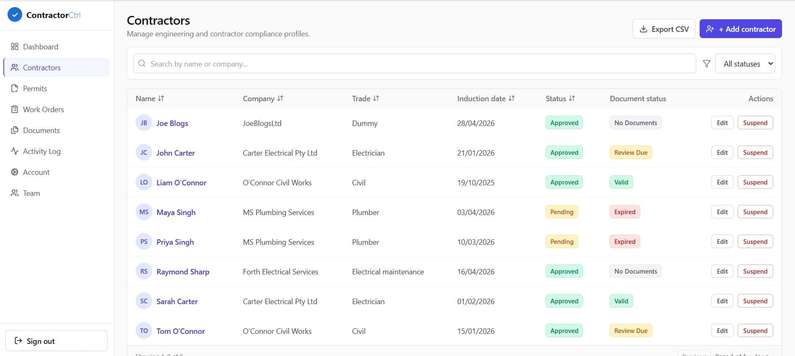
Task: Suspend Liam O'Connor
Action: coord(755,182)
